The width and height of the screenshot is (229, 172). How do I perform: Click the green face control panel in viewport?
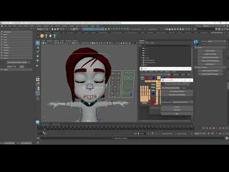pos(128,84)
